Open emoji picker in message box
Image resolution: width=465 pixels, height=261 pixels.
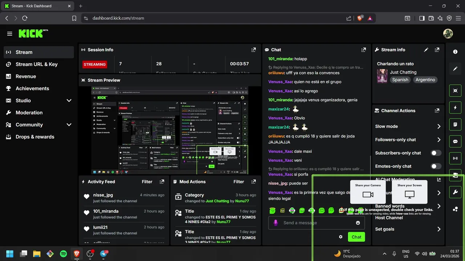[x=358, y=223]
